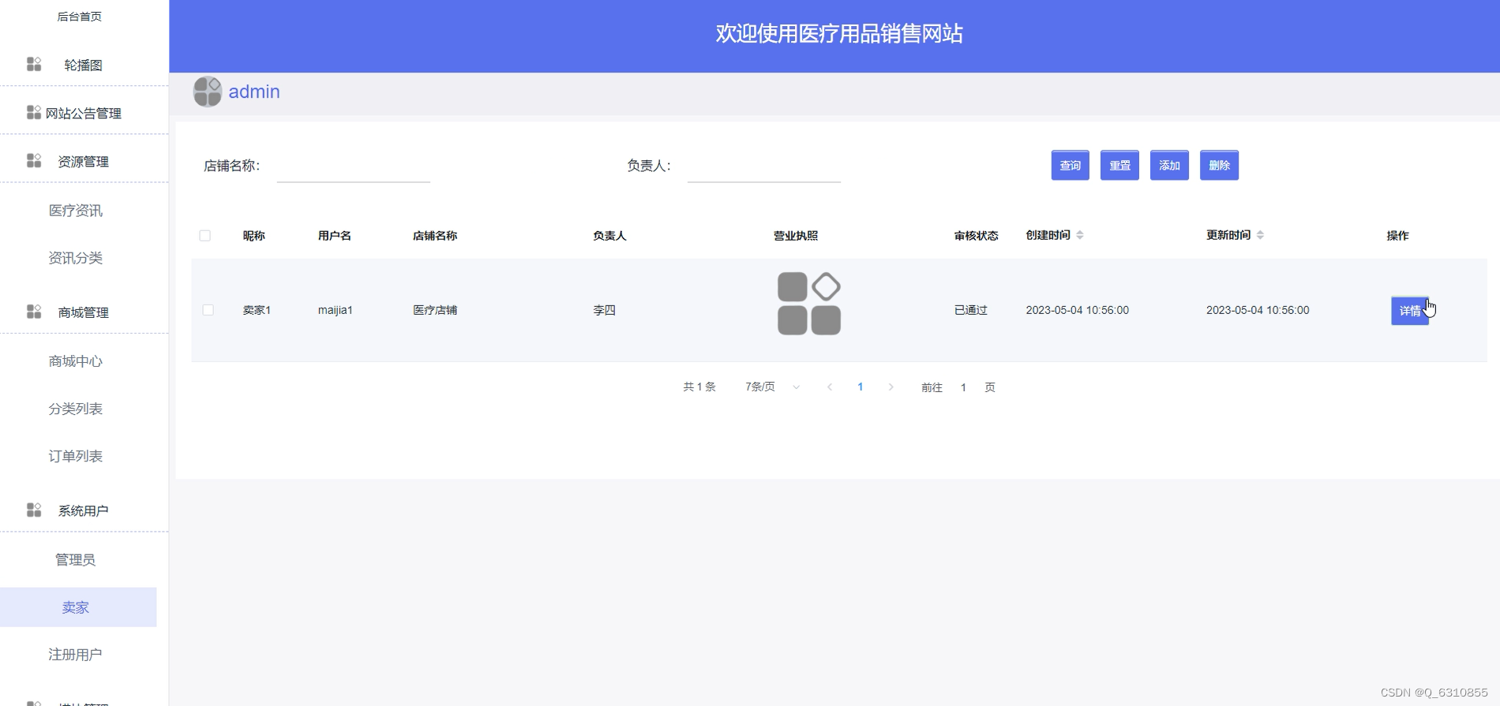Open the 轮播图 menu section
This screenshot has height=706, width=1500.
pyautogui.click(x=84, y=65)
